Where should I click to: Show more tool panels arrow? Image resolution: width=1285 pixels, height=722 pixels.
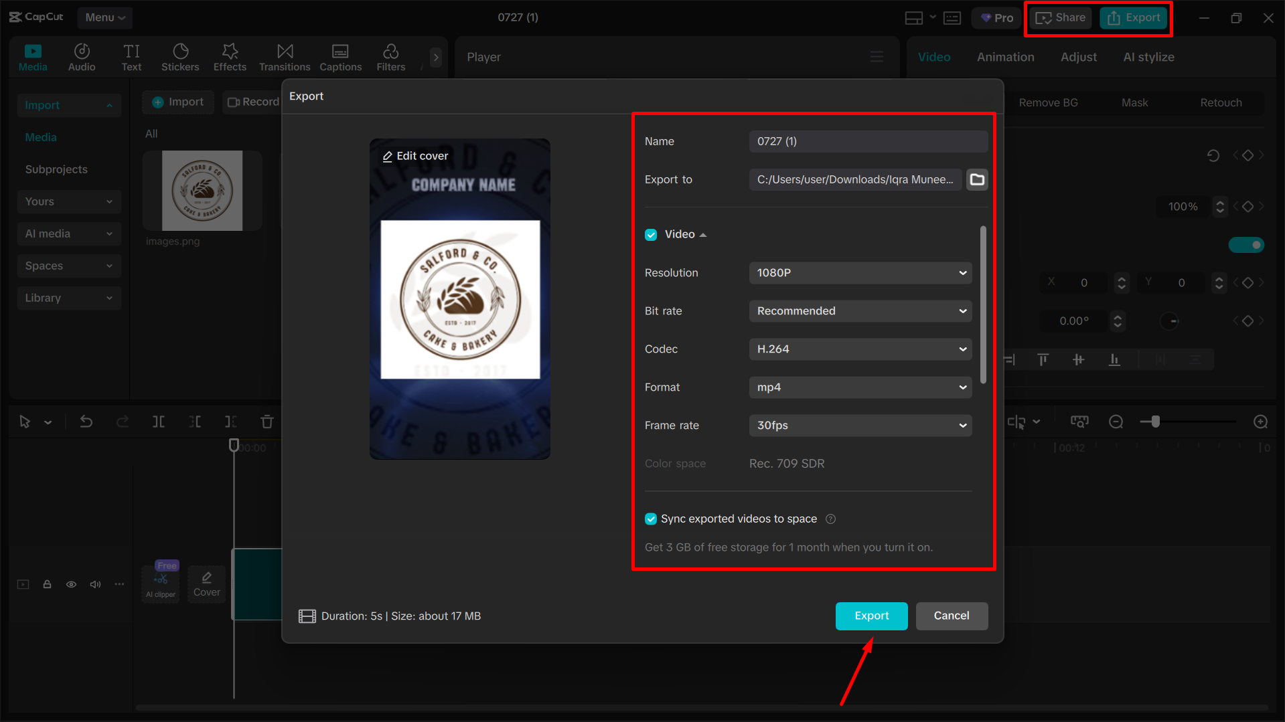(x=436, y=58)
